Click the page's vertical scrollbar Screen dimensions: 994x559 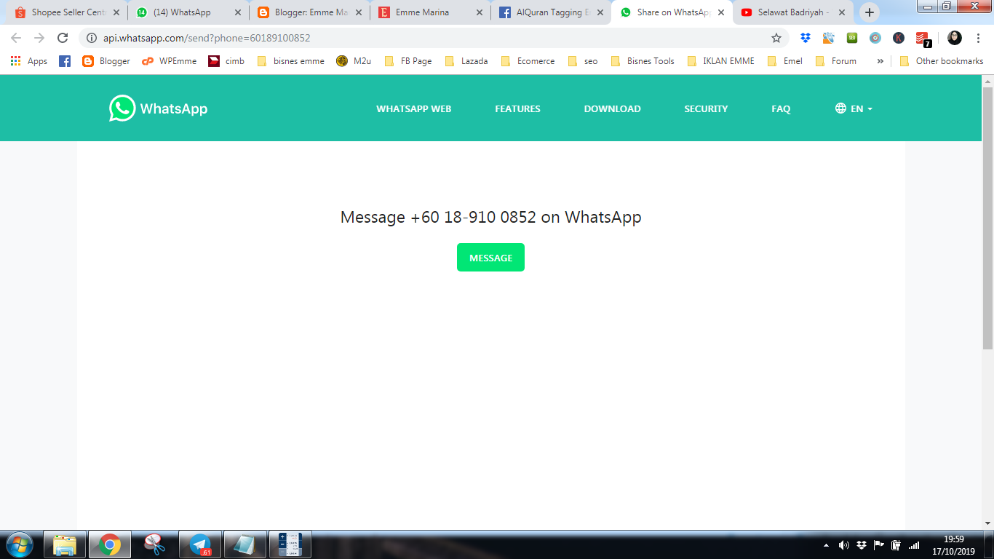tap(987, 218)
